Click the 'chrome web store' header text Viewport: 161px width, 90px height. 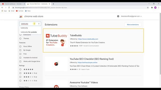(x=34, y=16)
